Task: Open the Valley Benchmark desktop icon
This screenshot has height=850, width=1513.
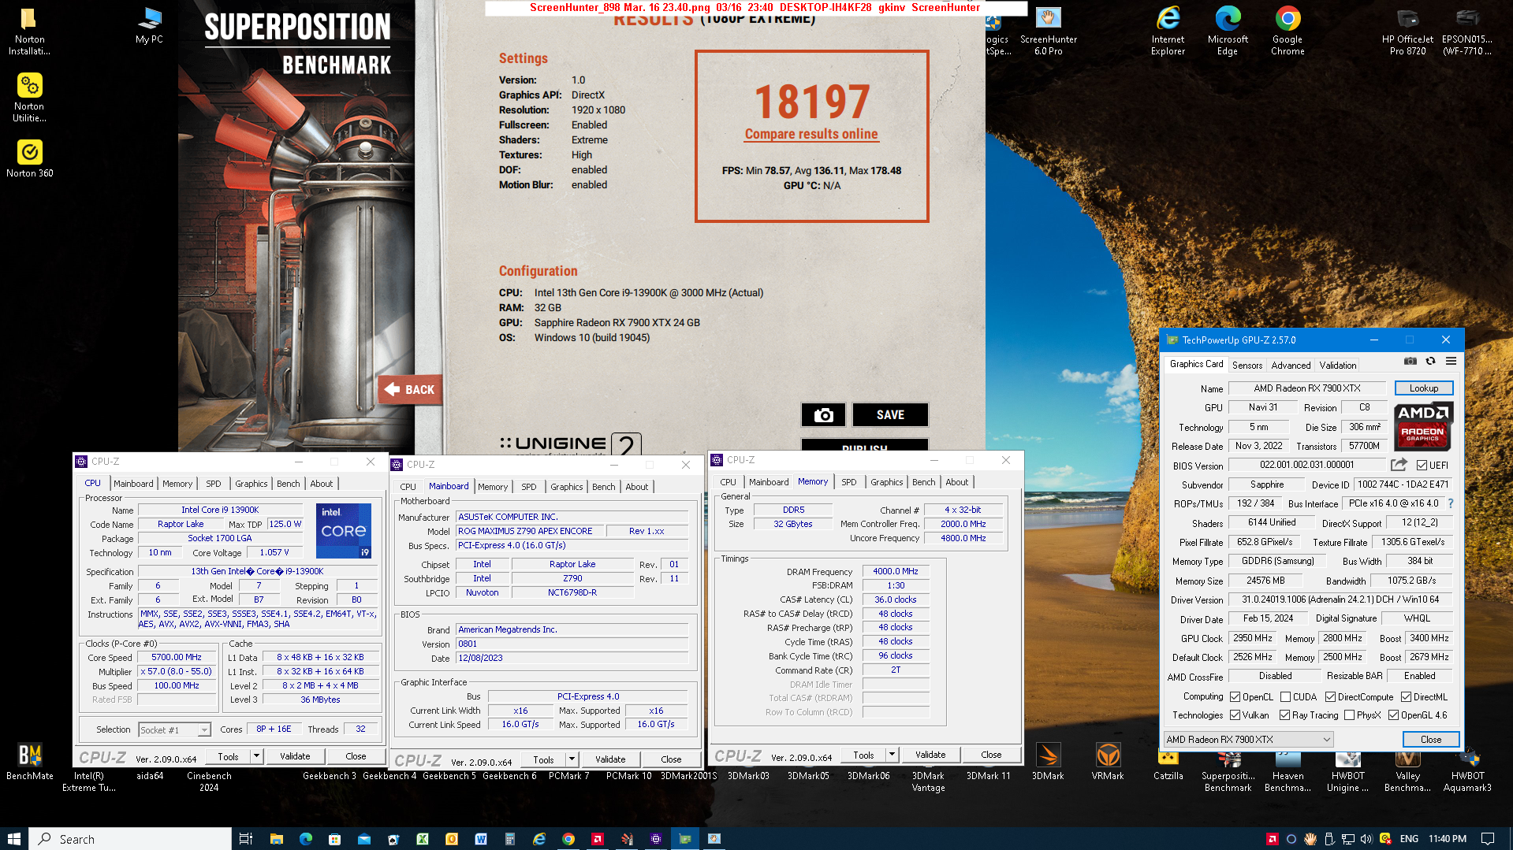Action: click(x=1407, y=770)
